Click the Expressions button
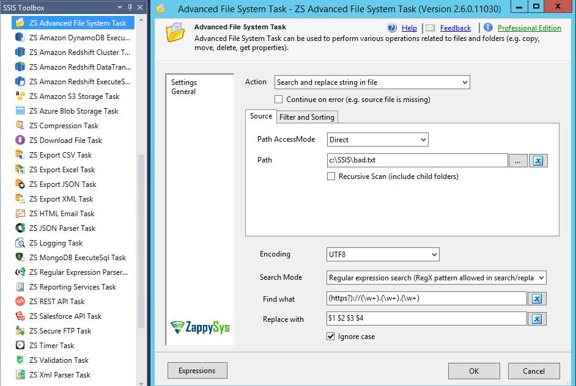Screen dimensions: 576x386 tap(198, 371)
